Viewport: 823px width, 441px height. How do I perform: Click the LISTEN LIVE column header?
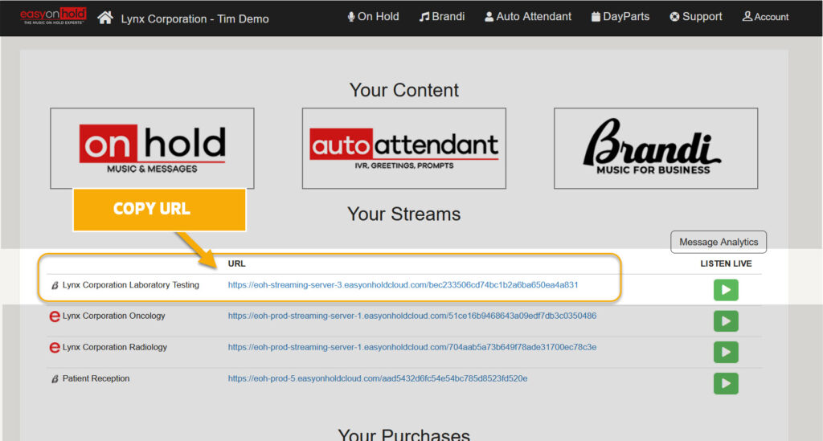[x=726, y=263]
